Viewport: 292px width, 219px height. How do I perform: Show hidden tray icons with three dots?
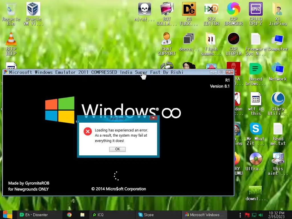tap(240, 215)
